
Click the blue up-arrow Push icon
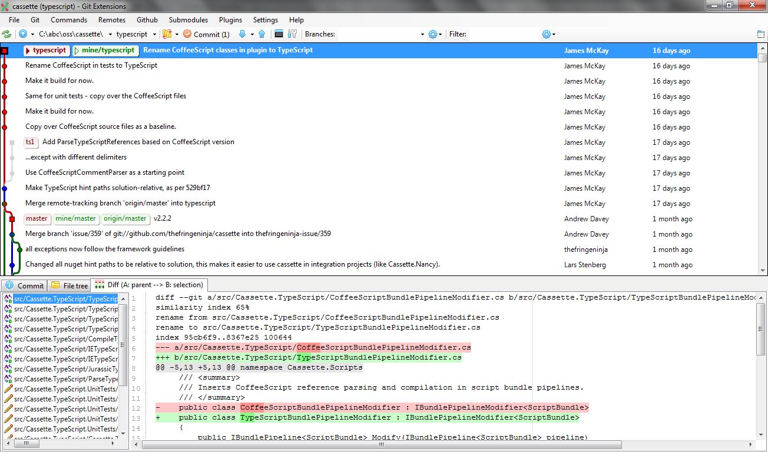(261, 34)
